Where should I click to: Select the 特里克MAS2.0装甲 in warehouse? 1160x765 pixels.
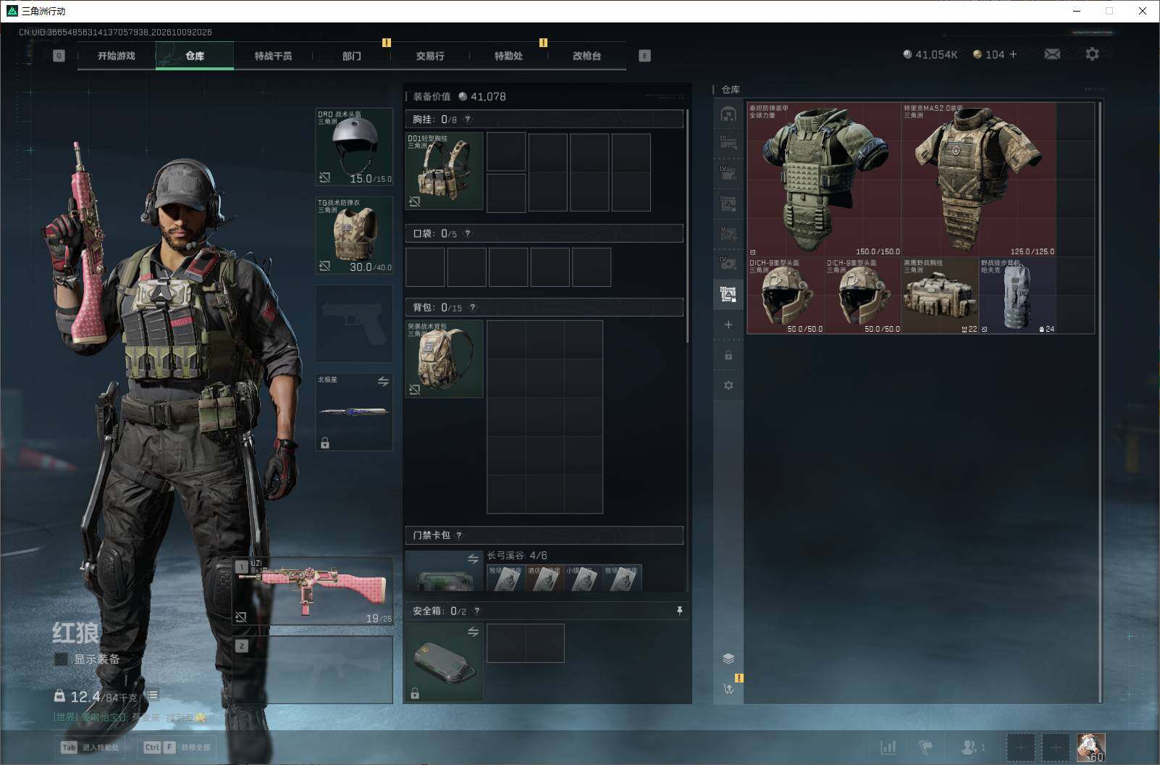(x=979, y=179)
